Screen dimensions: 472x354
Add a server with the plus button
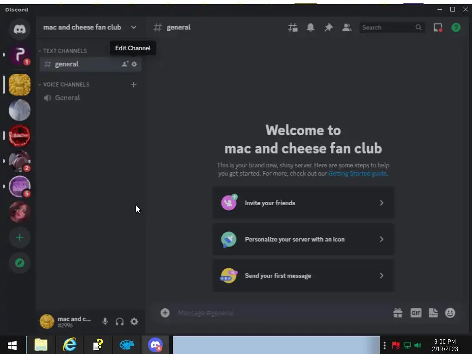click(19, 237)
